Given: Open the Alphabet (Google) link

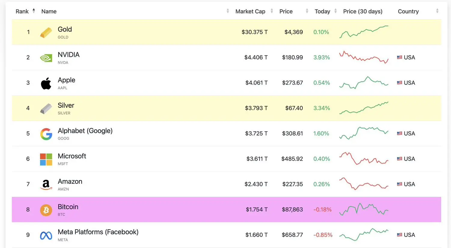Looking at the screenshot, I should [85, 131].
